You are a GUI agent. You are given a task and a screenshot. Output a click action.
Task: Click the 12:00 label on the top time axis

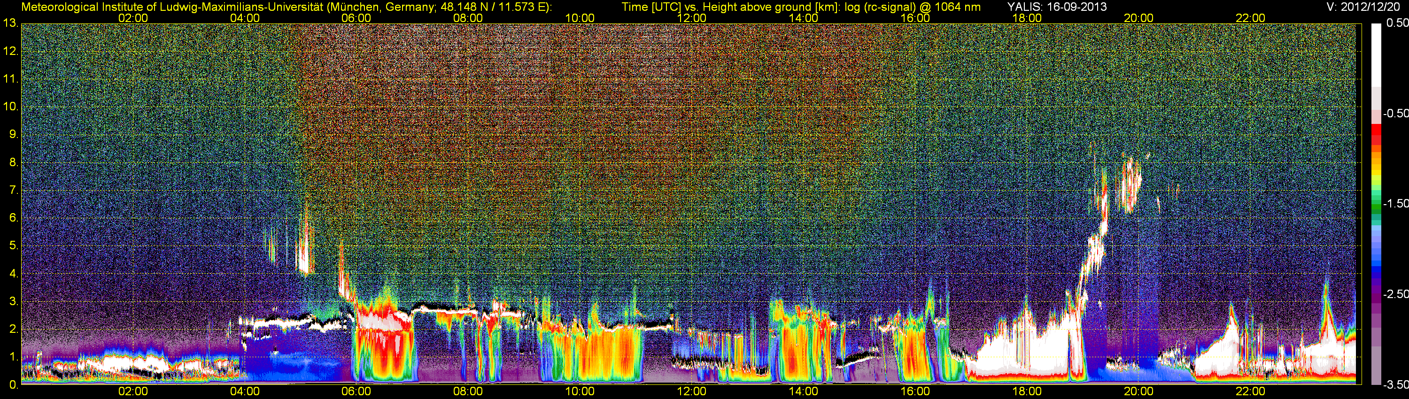click(691, 18)
